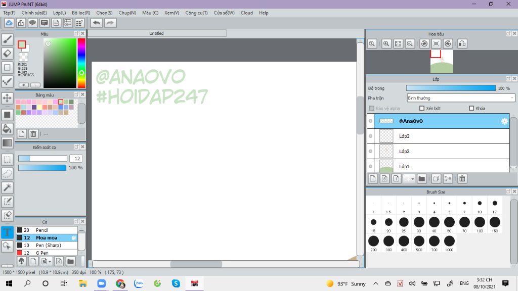Show hidden icons in system tray
Image resolution: width=518 pixels, height=291 pixels.
point(376,283)
